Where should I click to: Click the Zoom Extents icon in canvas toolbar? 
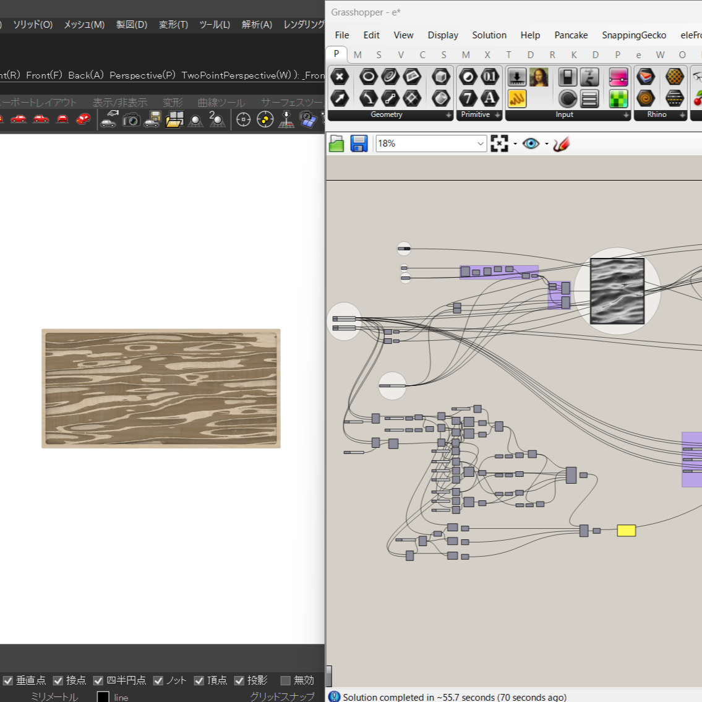point(499,143)
